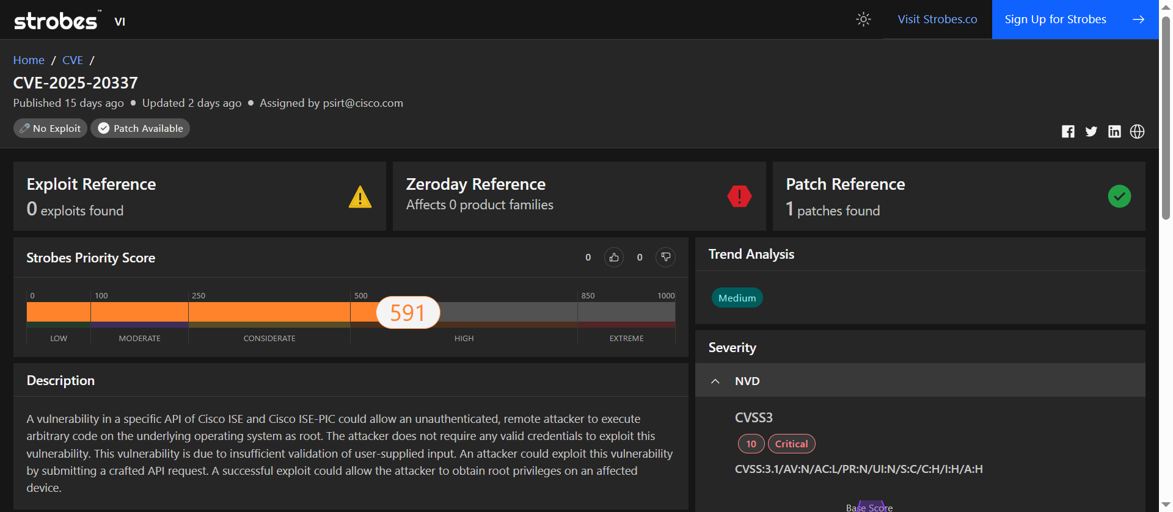Click the check icon in Patch Available tag
Screen dimensions: 1173x512
click(x=104, y=128)
